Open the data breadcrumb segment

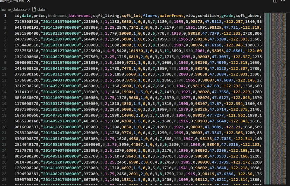coord(41,9)
